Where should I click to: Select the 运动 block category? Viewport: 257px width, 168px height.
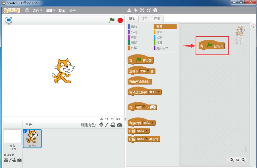point(134,27)
